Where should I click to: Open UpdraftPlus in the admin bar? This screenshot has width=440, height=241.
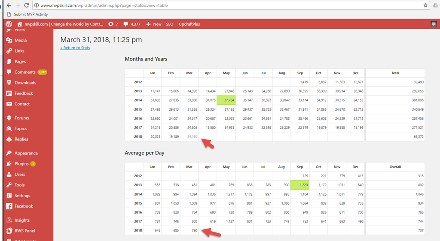189,24
